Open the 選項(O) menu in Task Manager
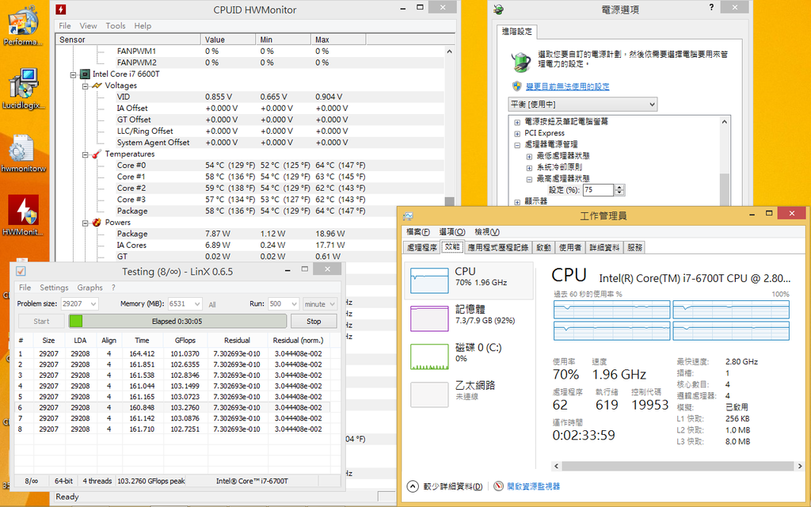 pos(452,232)
